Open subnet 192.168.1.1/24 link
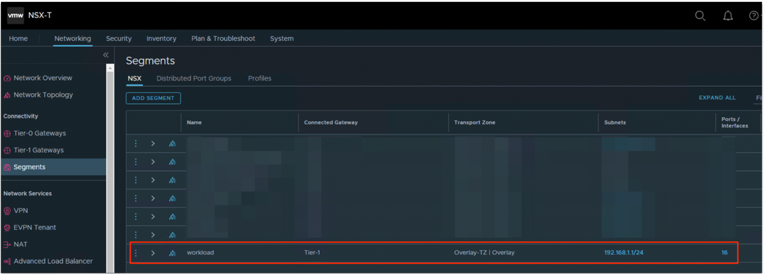This screenshot has height=276, width=765. point(624,253)
